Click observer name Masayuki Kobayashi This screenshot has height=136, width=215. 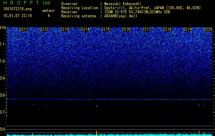click(x=123, y=4)
